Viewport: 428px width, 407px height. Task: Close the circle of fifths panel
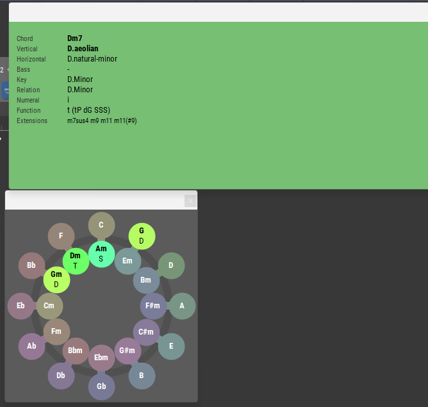tap(190, 201)
